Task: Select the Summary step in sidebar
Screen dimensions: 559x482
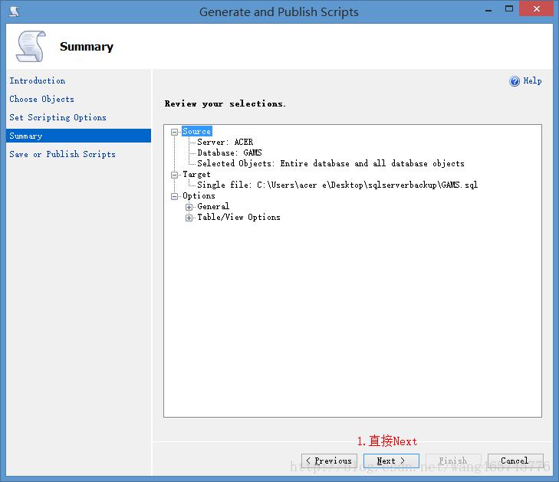Action: point(26,136)
